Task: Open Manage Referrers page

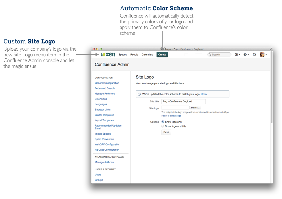Action: pos(105,94)
